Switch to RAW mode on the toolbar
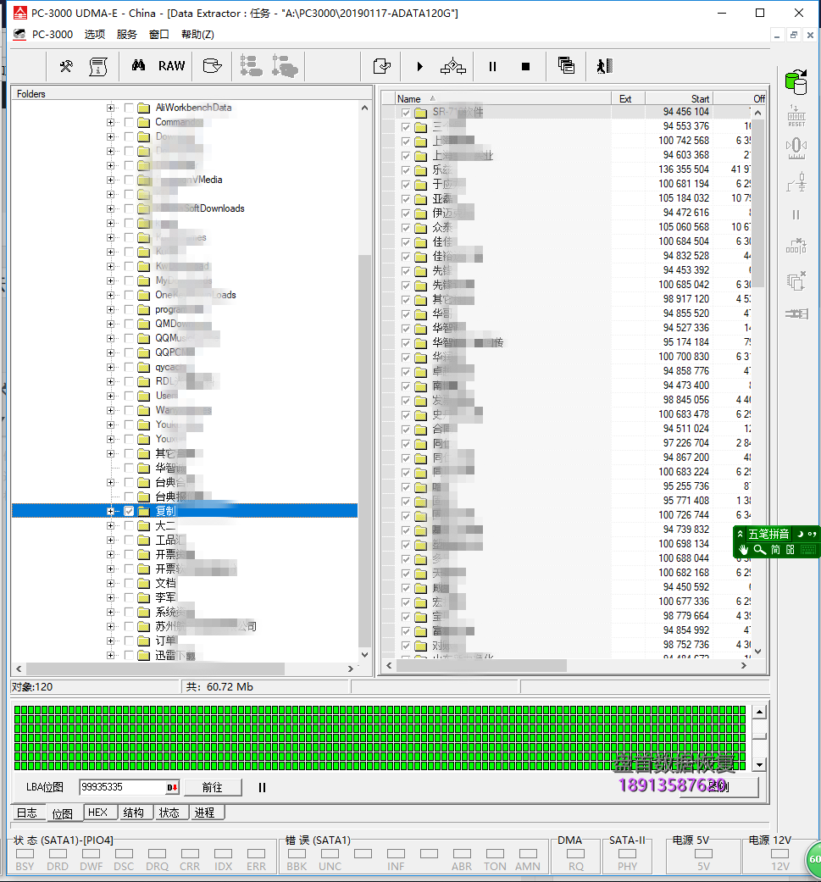821x882 pixels. point(170,65)
